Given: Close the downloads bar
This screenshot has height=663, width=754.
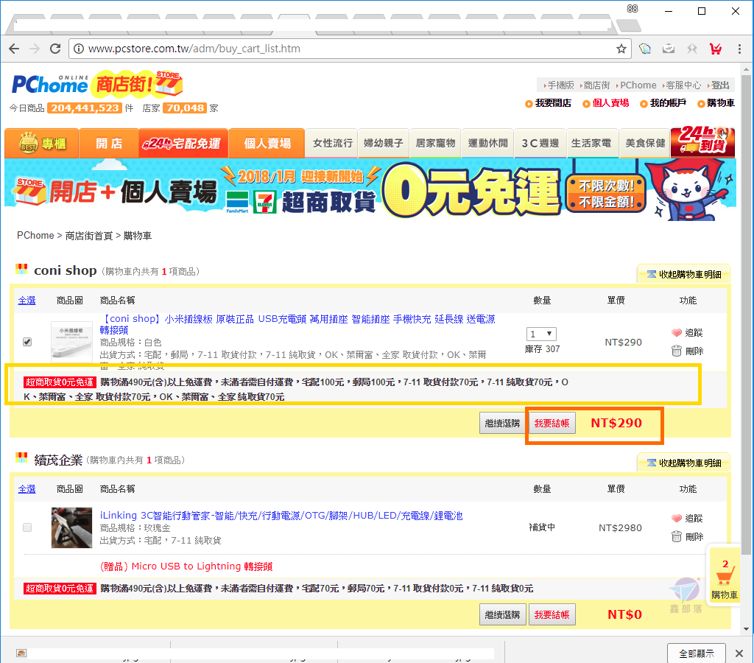Looking at the screenshot, I should pyautogui.click(x=739, y=653).
